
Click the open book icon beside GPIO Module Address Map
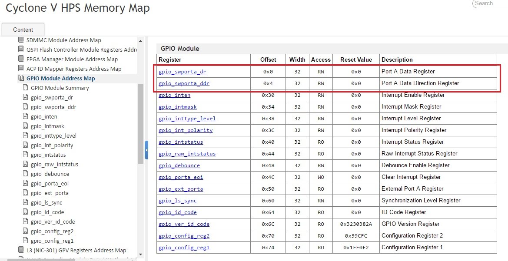point(21,78)
